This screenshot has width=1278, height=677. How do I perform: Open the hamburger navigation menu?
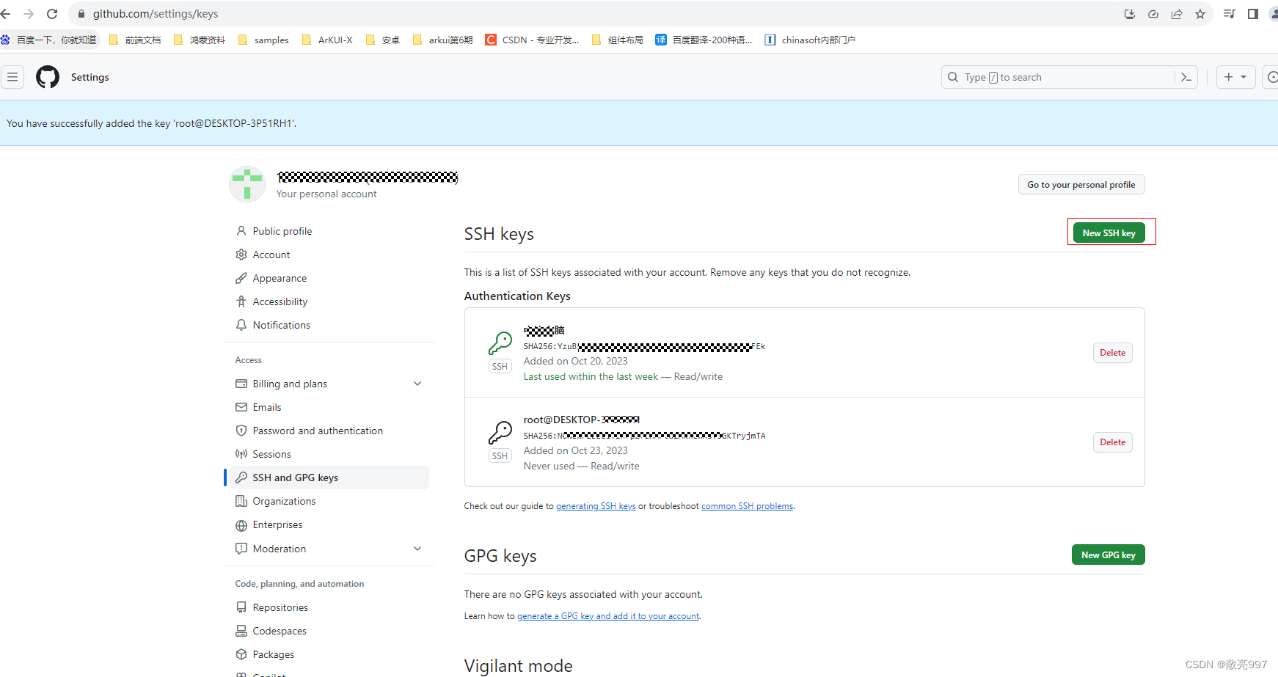tap(12, 76)
